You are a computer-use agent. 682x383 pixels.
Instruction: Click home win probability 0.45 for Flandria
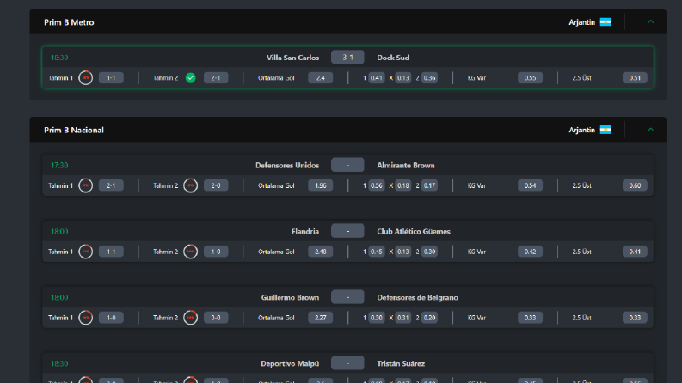click(376, 252)
